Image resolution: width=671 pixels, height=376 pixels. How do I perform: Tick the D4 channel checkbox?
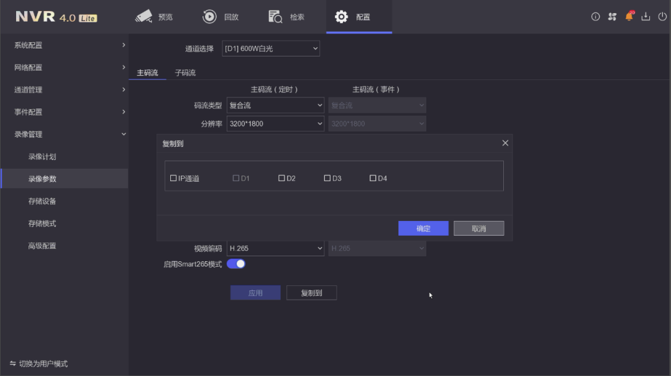(373, 178)
